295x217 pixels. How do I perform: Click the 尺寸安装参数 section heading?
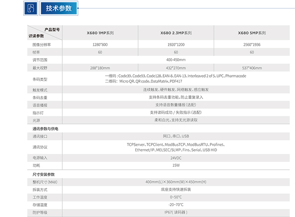(44, 174)
